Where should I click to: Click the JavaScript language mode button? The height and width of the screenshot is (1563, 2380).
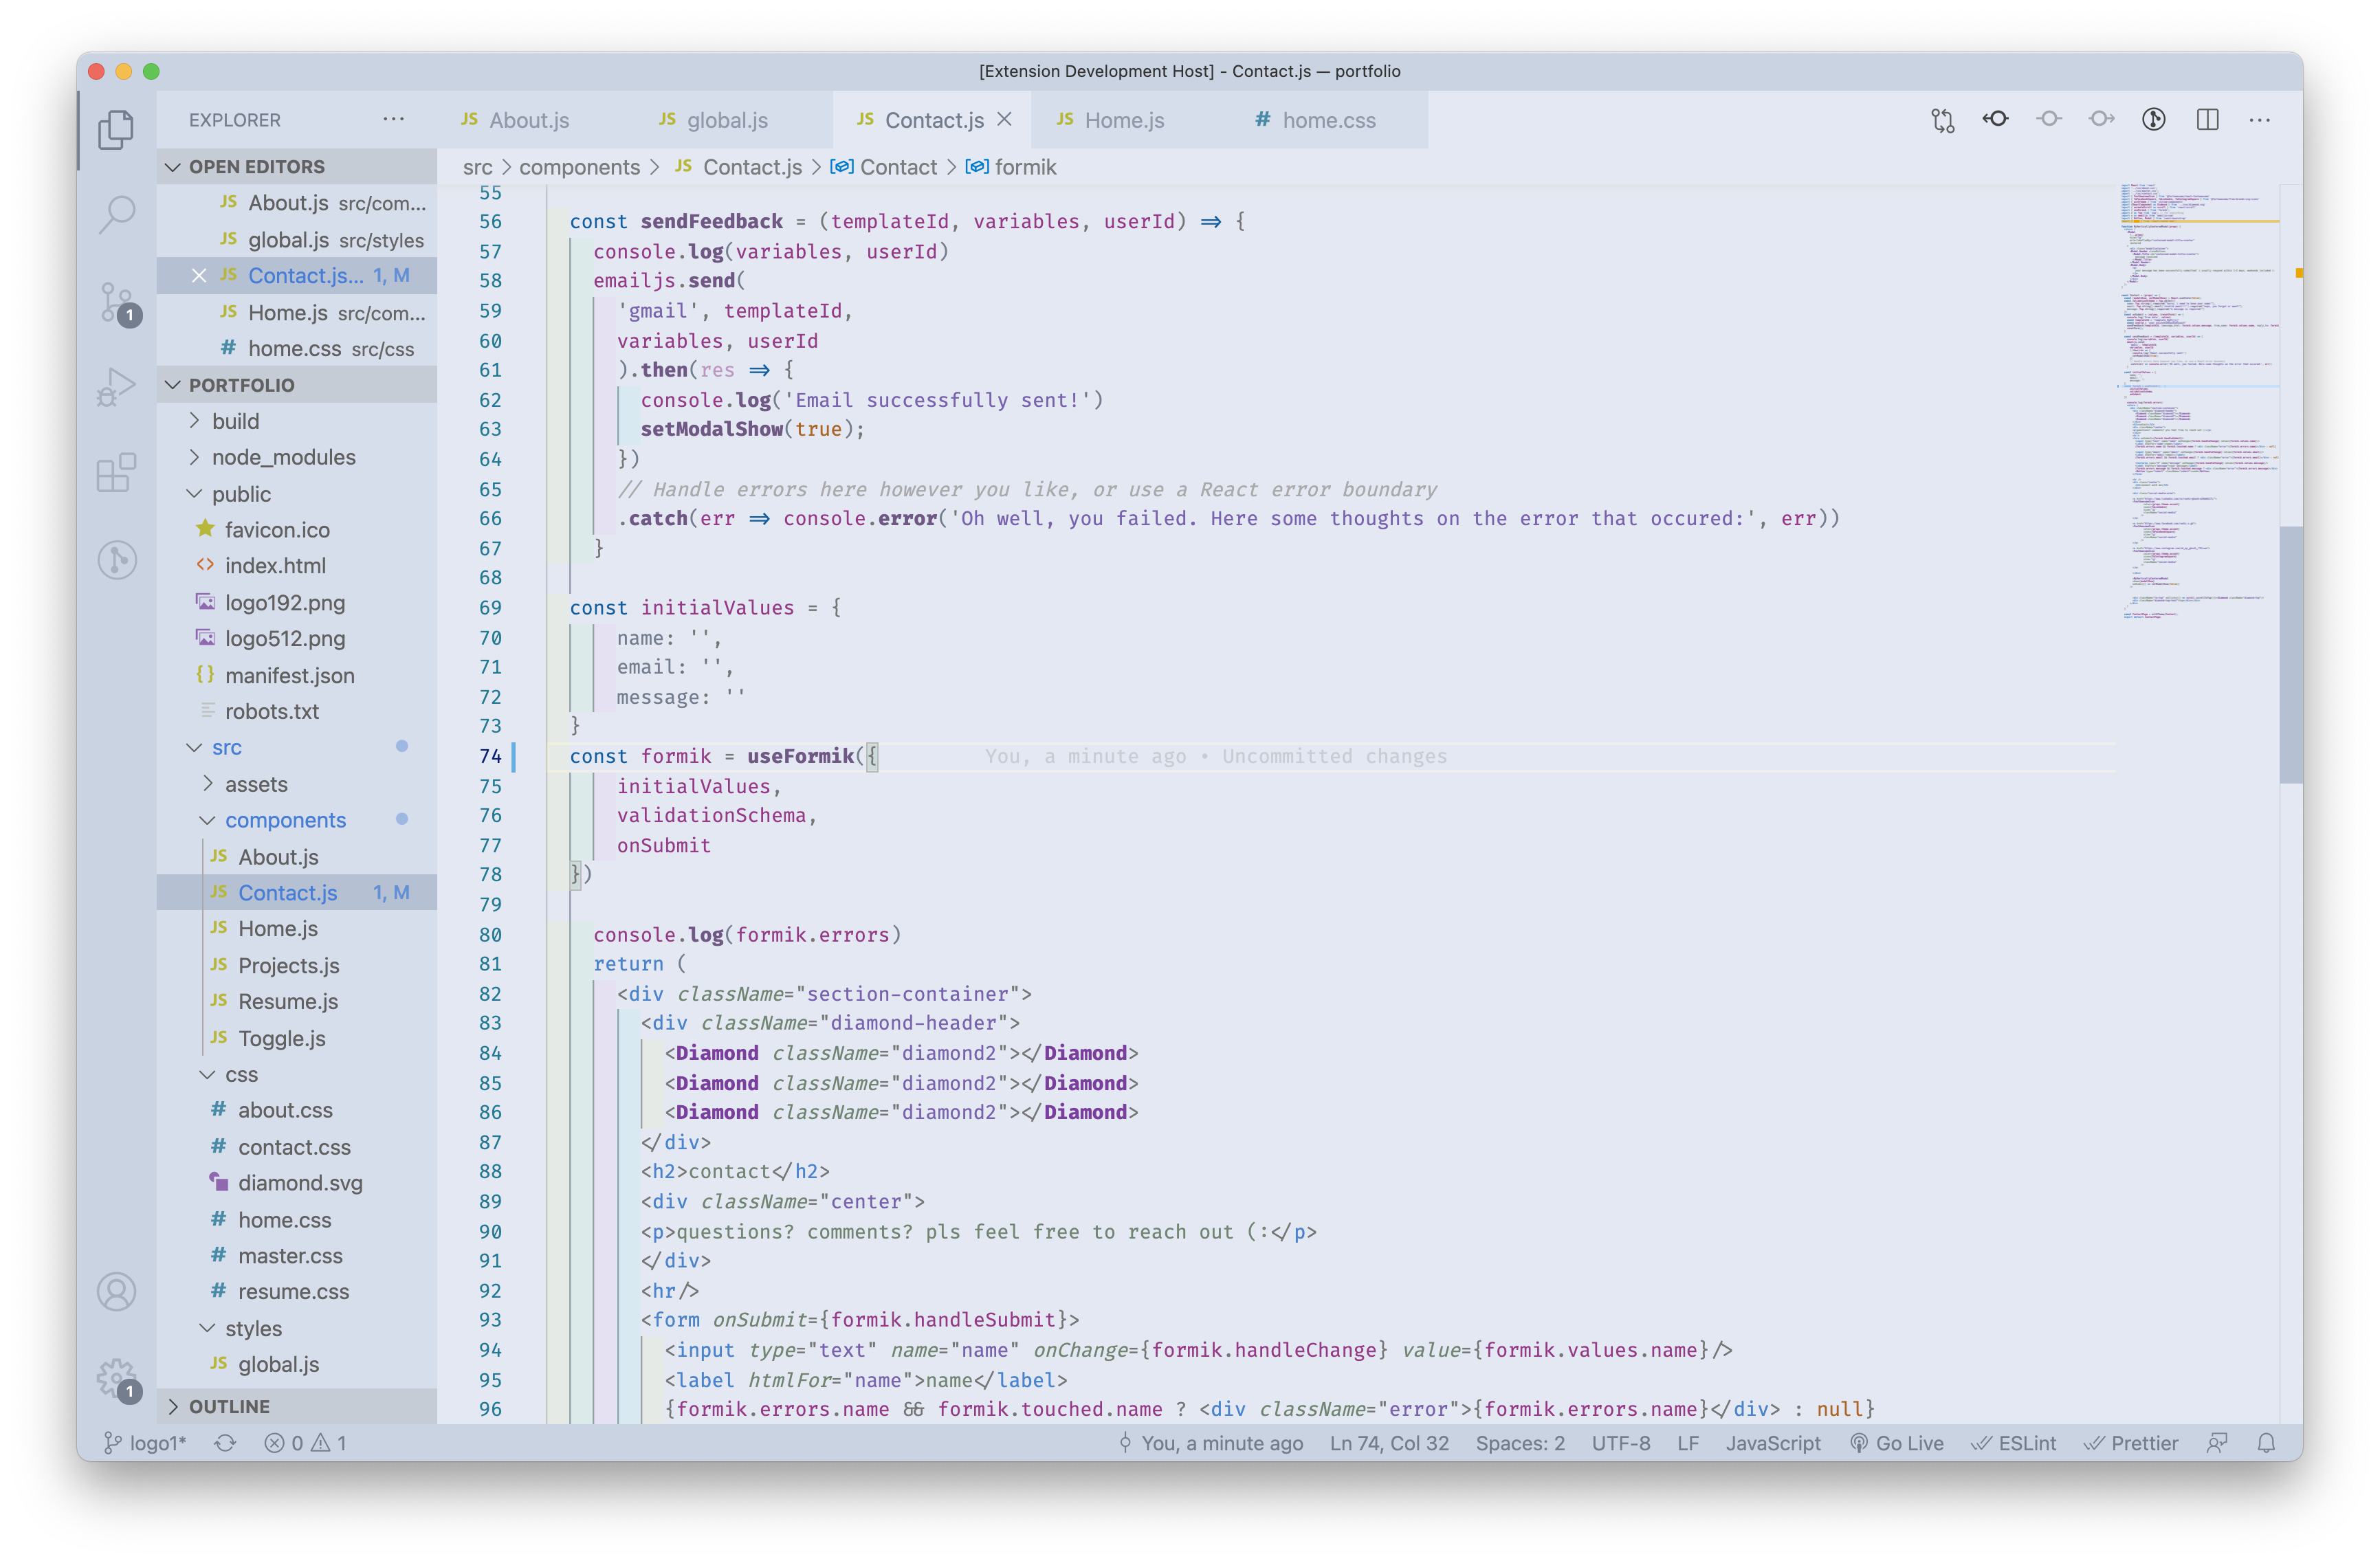[x=1772, y=1443]
